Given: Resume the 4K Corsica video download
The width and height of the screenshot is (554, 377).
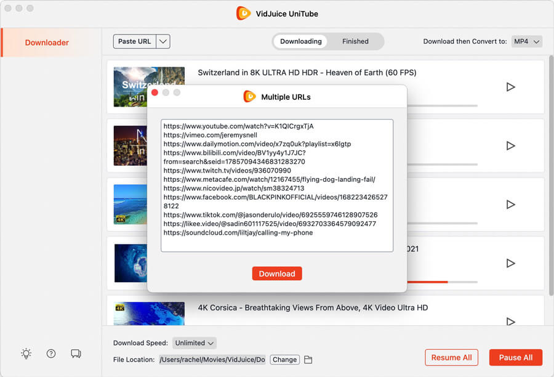Looking at the screenshot, I should (x=510, y=321).
